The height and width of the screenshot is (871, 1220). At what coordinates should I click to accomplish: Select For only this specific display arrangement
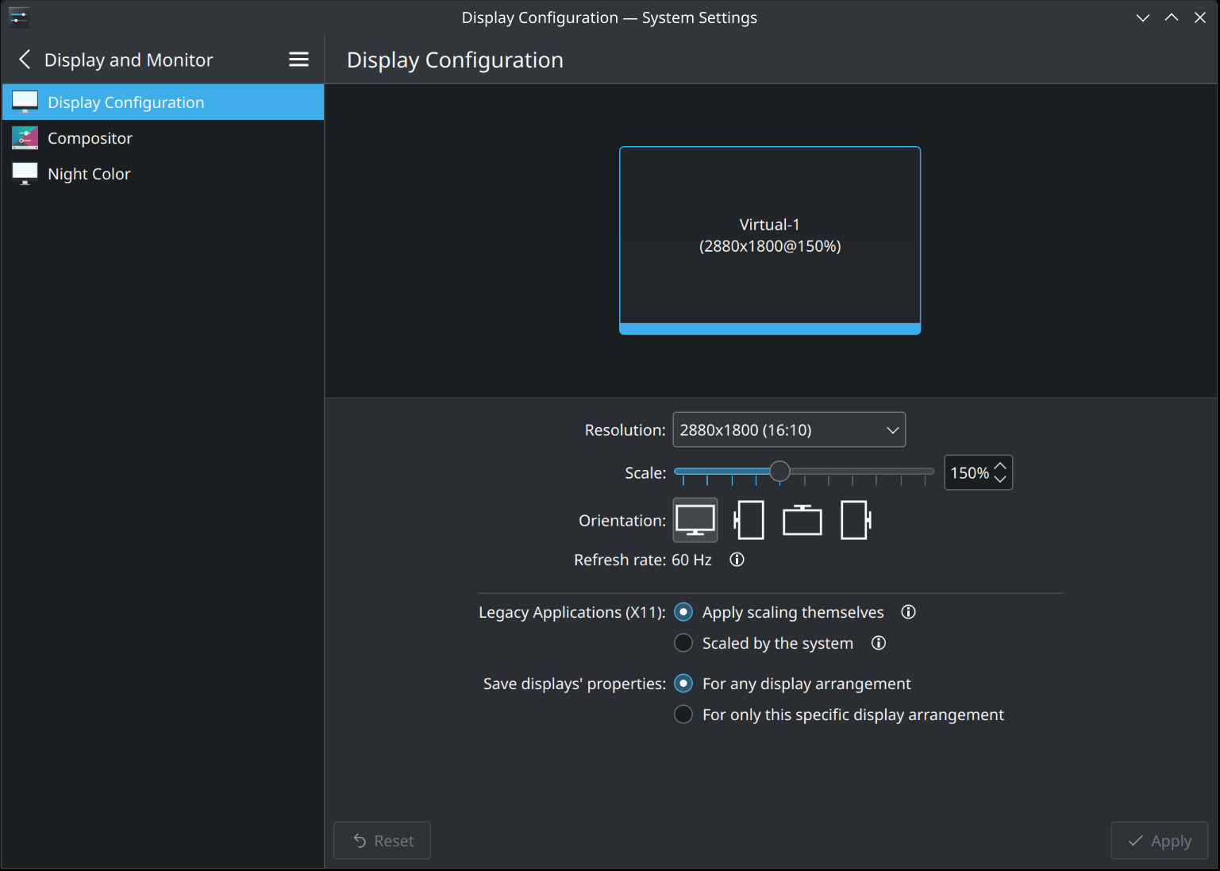[x=683, y=715]
